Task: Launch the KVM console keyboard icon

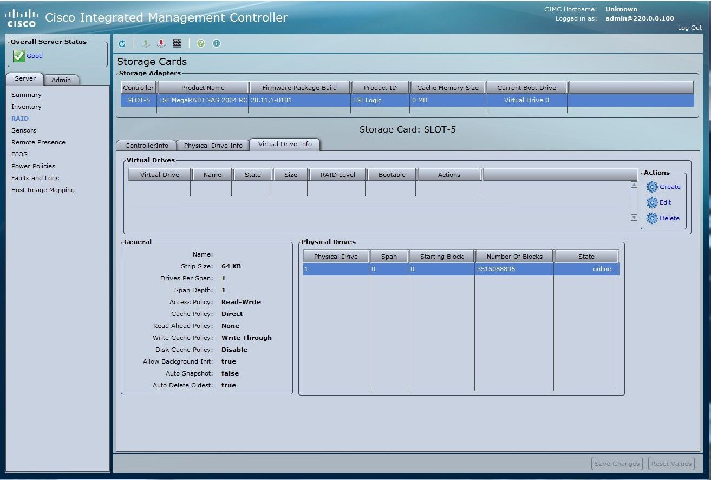Action: click(177, 44)
